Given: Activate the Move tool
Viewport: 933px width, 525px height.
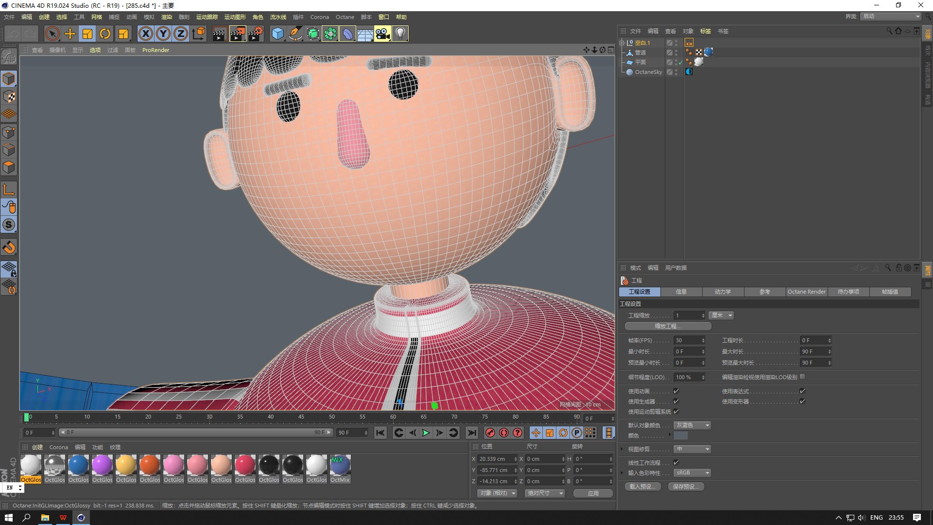Looking at the screenshot, I should 70,34.
